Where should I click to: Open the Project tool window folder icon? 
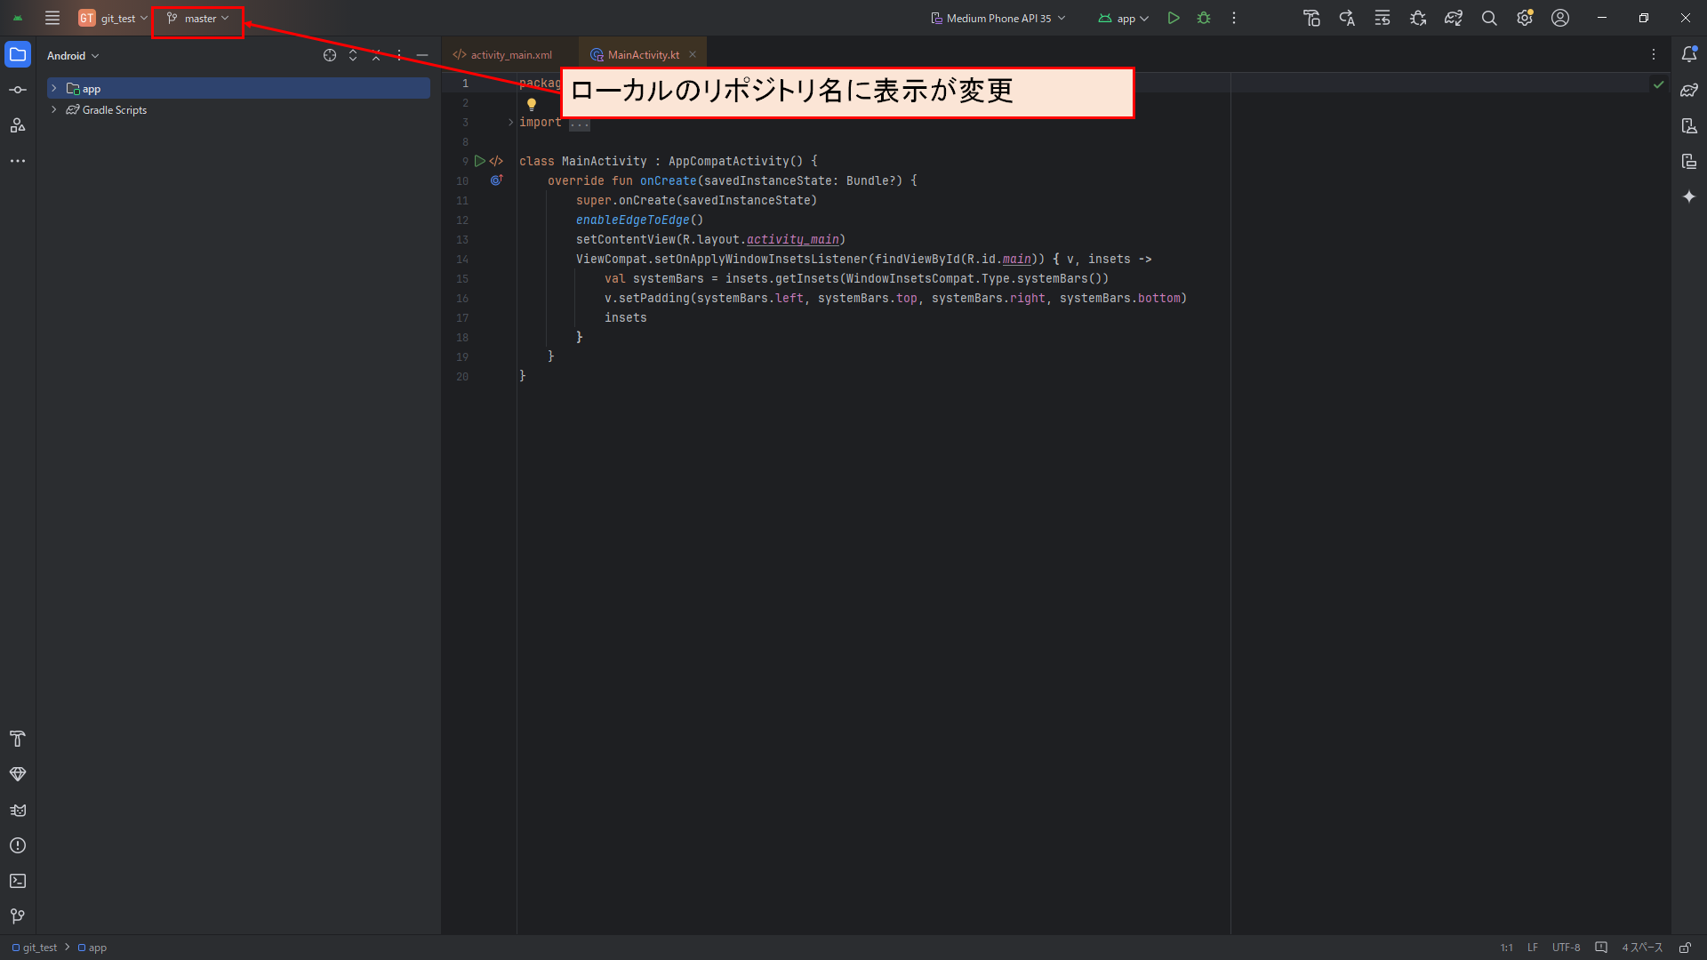(x=18, y=54)
